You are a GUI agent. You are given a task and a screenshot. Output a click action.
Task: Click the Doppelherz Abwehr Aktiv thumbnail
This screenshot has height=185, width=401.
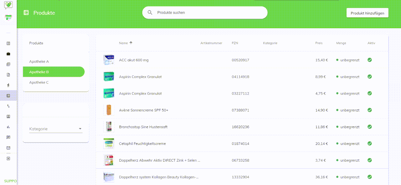tap(109, 160)
